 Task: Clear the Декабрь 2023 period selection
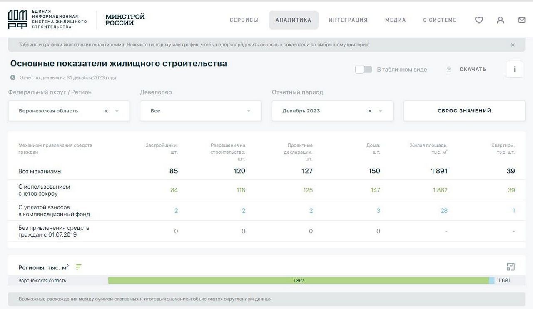pyautogui.click(x=370, y=111)
